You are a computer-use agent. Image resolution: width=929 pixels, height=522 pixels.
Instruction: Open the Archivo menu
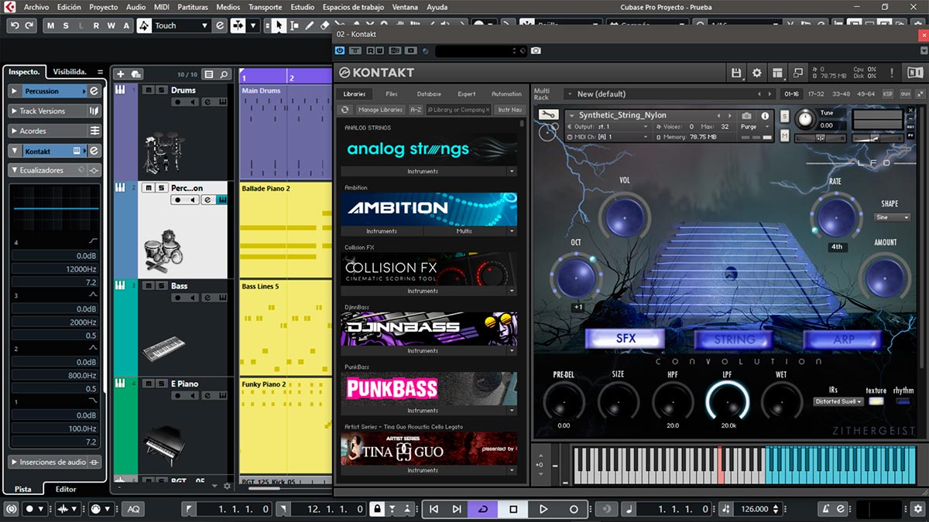pos(36,7)
